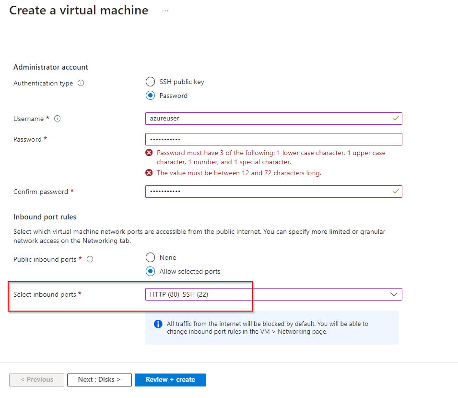Go to Next : Disks step

point(99,380)
